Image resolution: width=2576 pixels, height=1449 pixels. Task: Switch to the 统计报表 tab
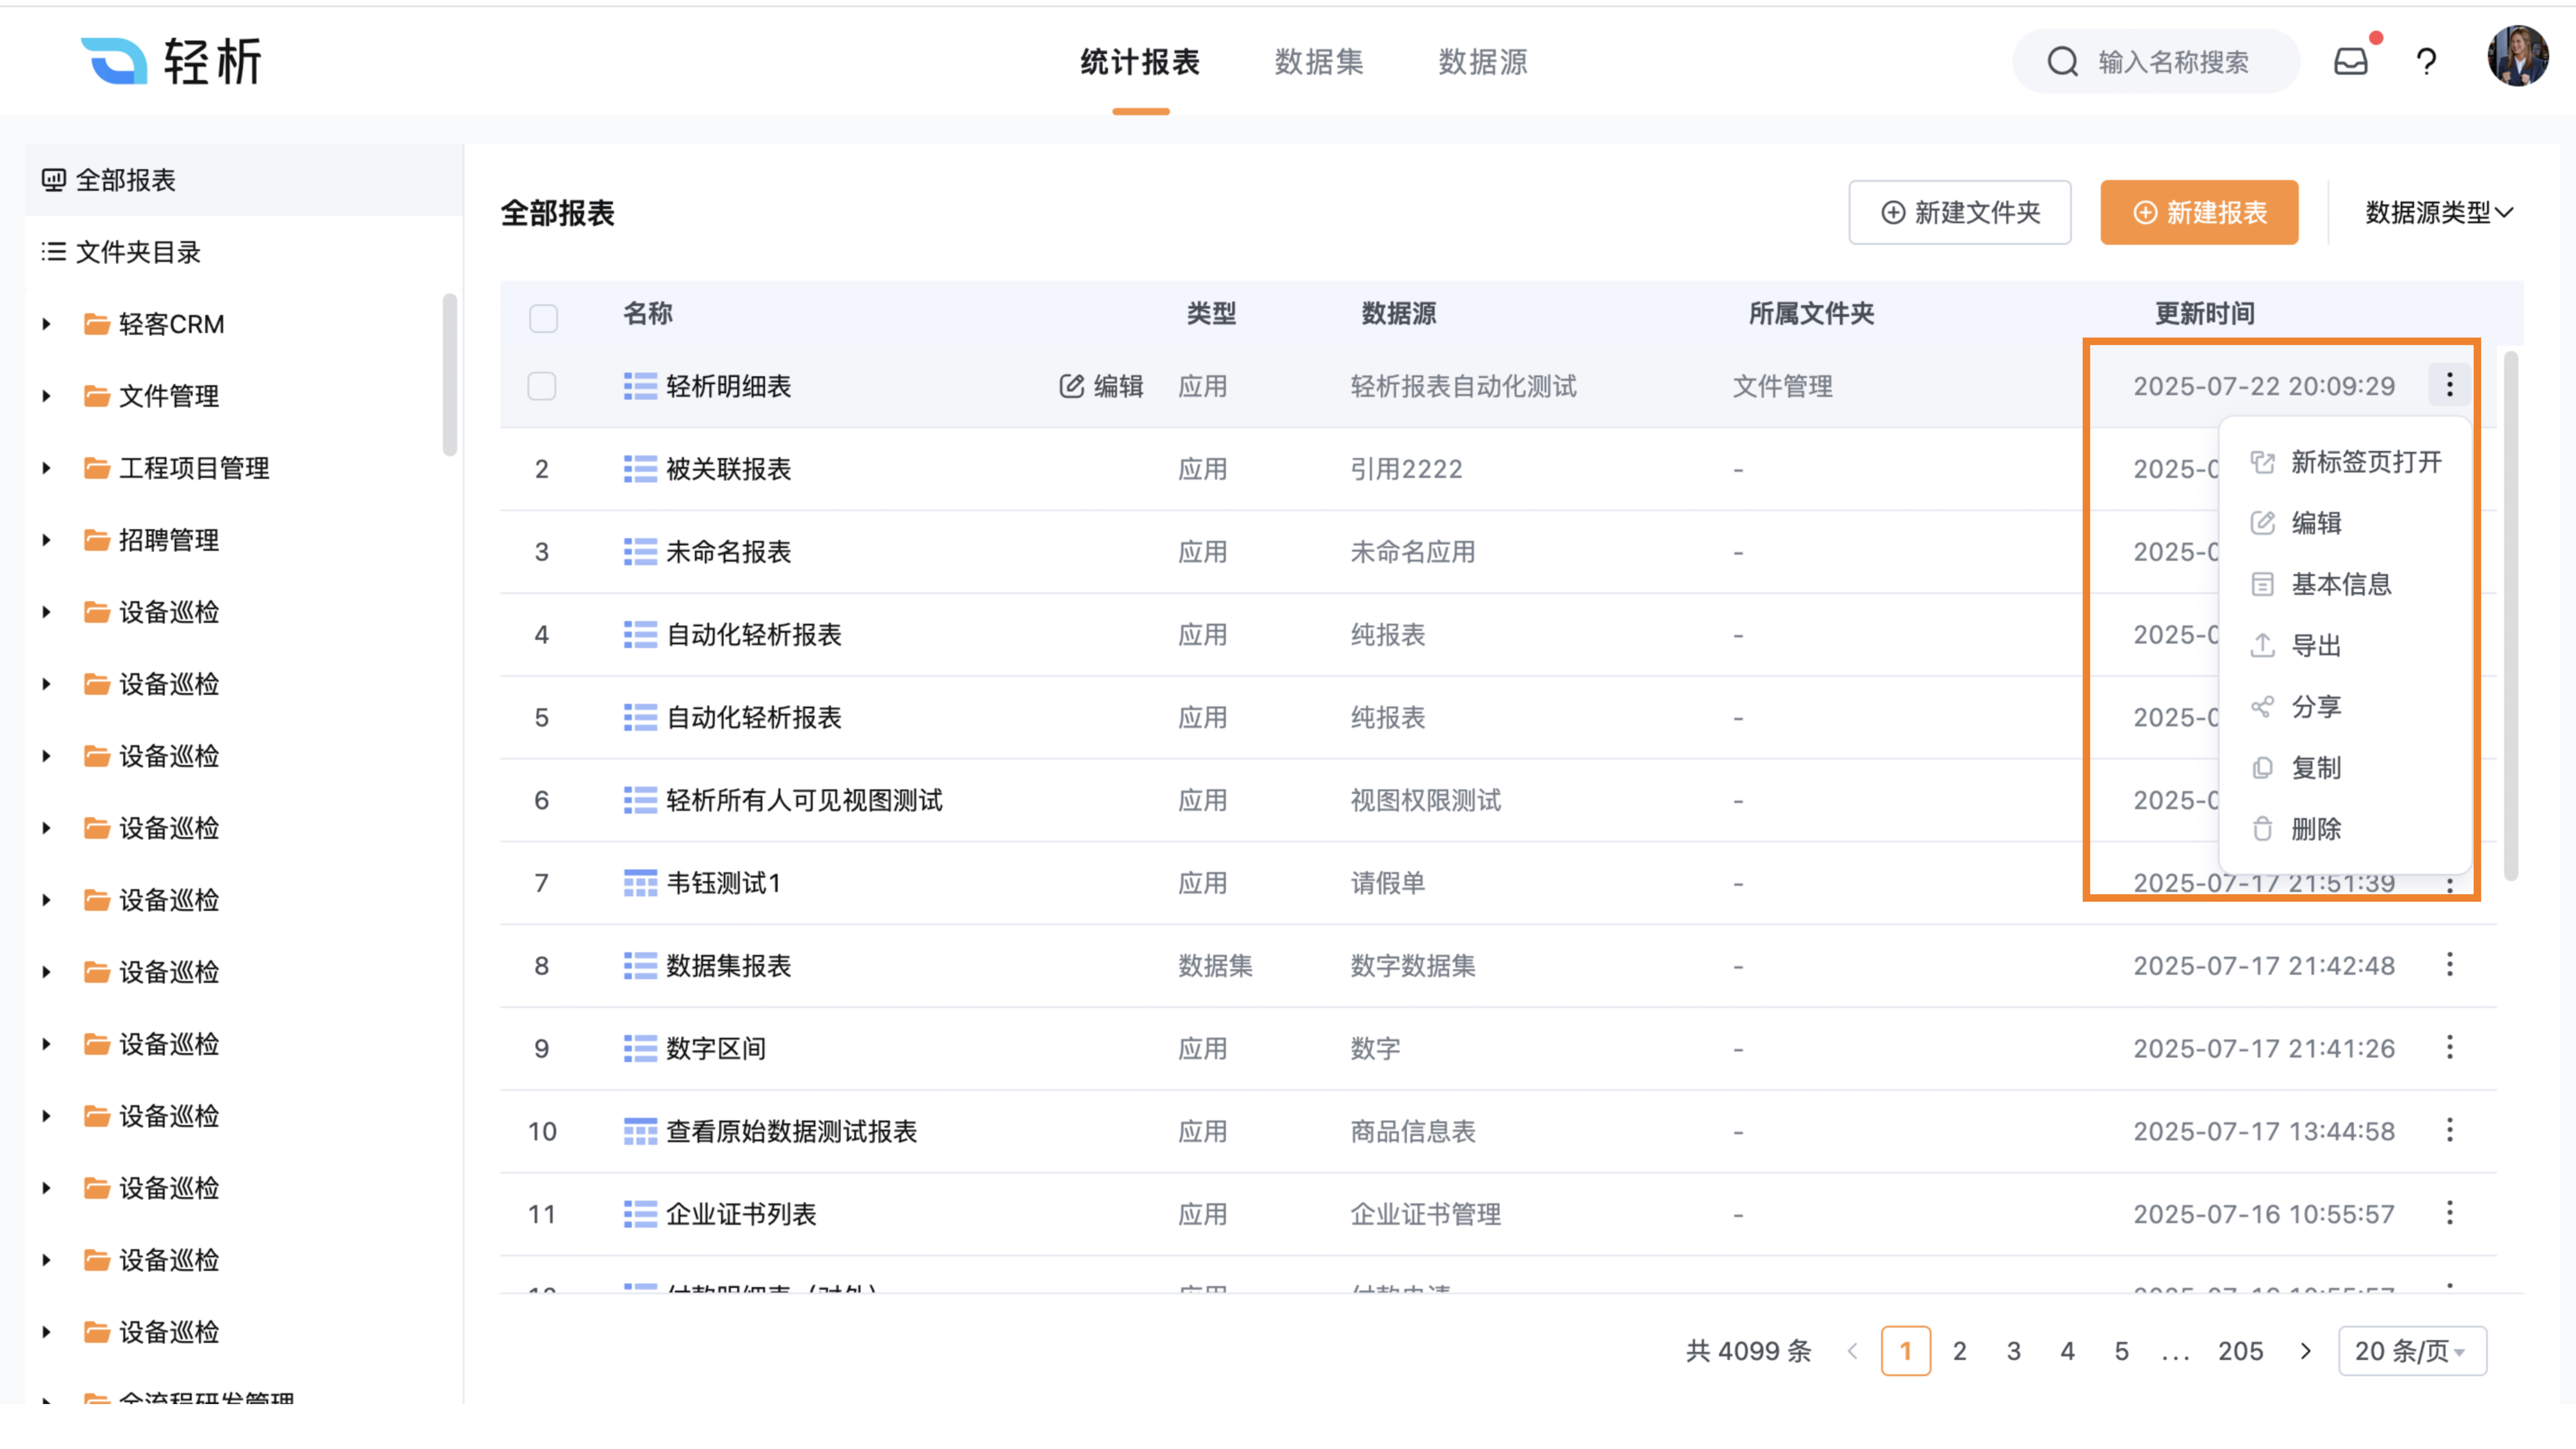click(x=1140, y=62)
